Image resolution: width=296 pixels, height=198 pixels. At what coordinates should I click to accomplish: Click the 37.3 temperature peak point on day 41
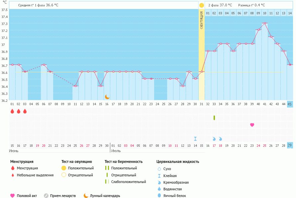265,23
